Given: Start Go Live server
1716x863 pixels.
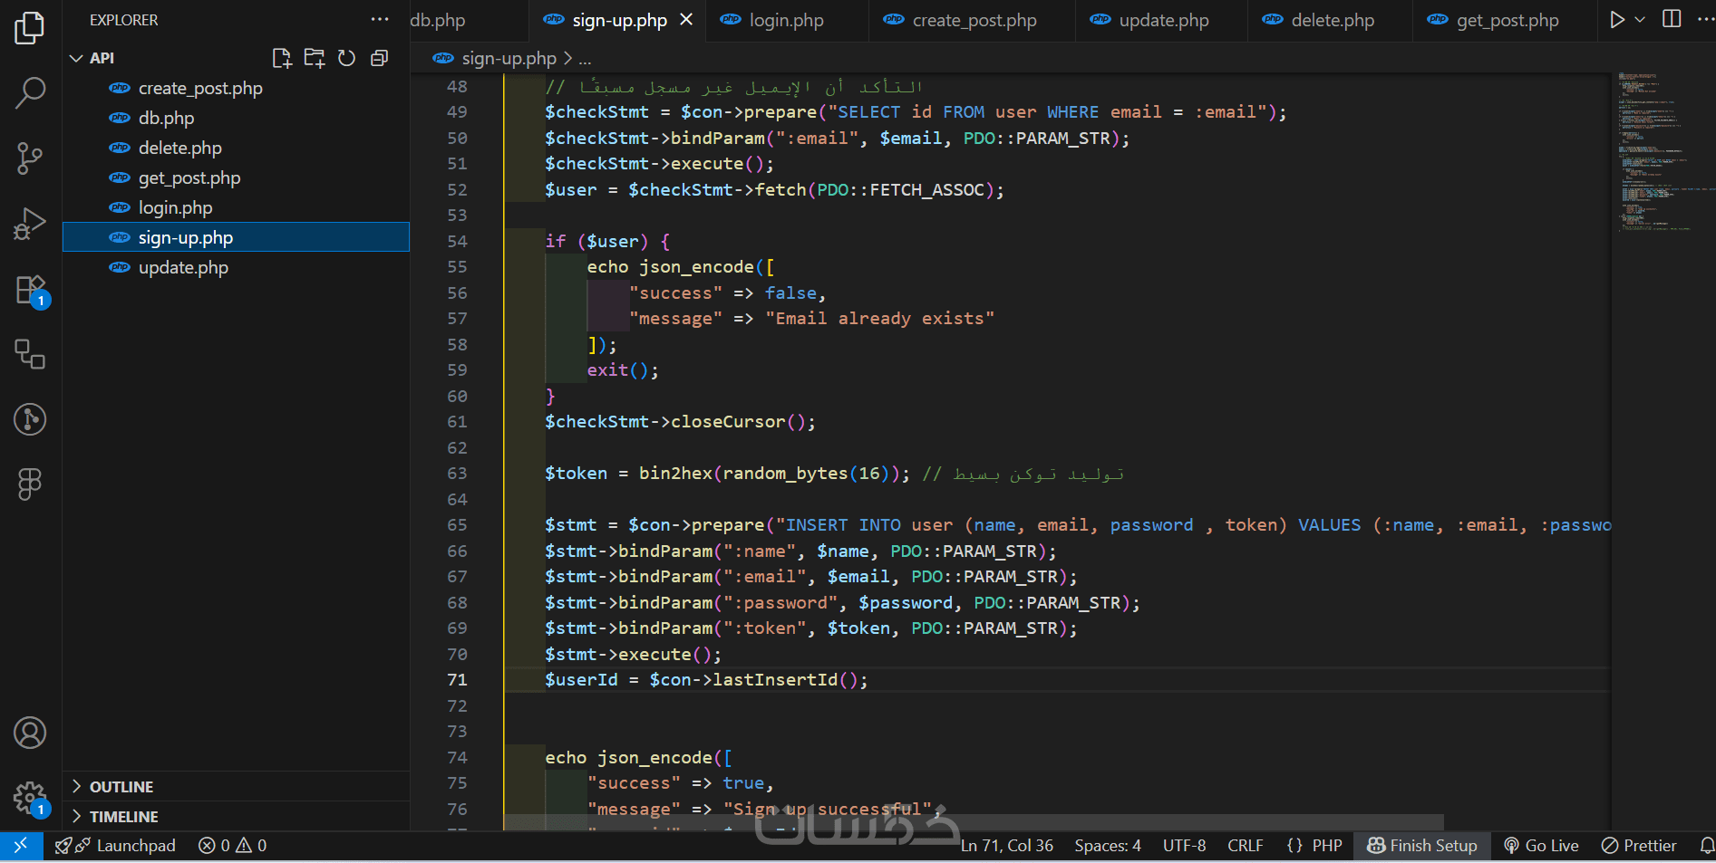Looking at the screenshot, I should click(1541, 846).
